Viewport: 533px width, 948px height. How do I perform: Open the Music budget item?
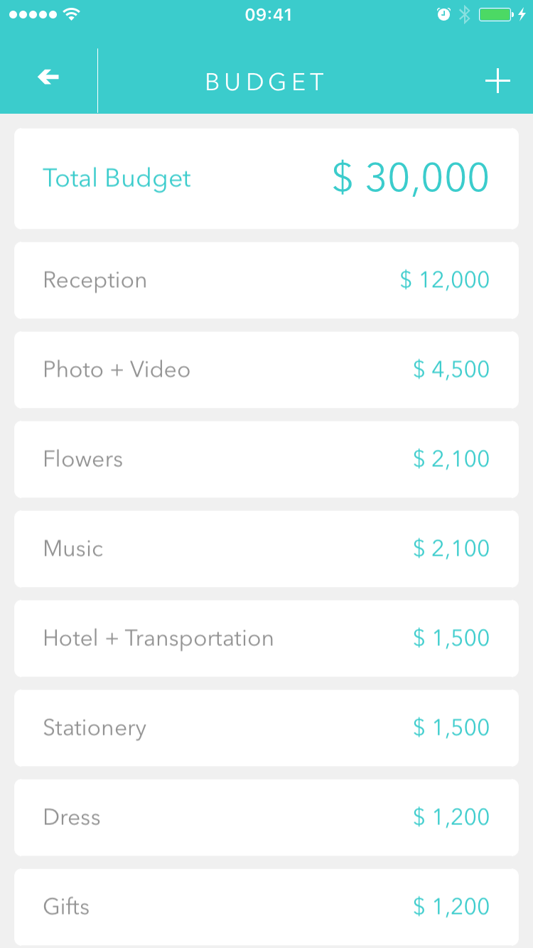tap(266, 549)
